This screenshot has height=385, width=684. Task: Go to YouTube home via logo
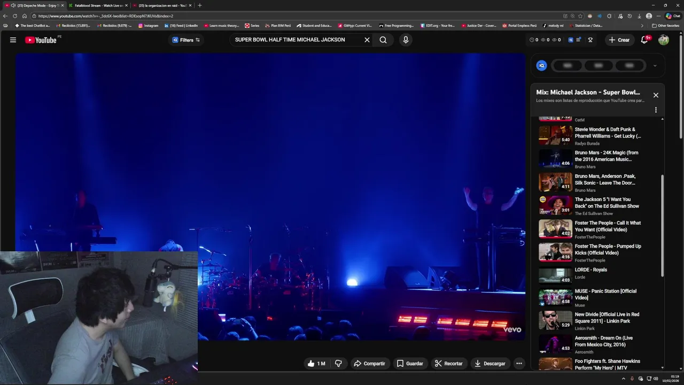pos(41,40)
